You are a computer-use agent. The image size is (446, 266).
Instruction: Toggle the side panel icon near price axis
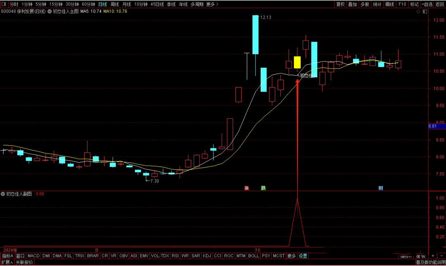pyautogui.click(x=425, y=12)
